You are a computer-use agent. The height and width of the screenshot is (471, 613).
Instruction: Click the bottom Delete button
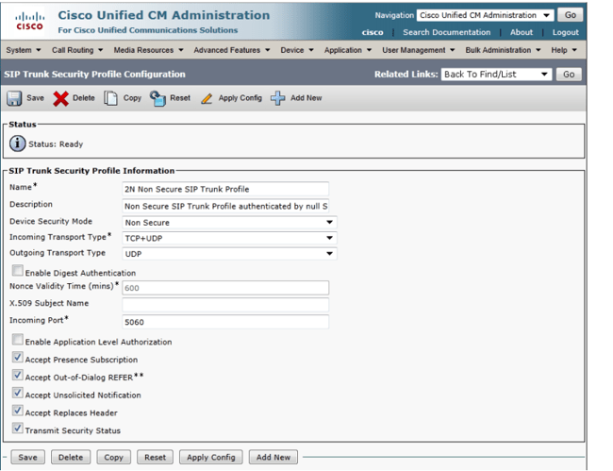[71, 457]
